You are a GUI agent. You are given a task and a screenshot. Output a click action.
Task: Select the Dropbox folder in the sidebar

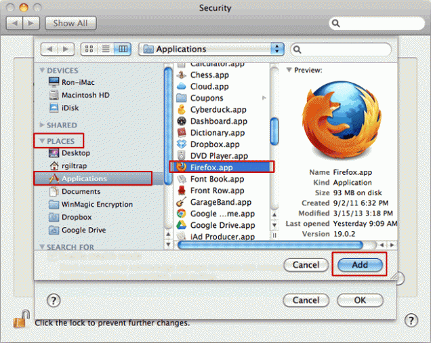point(70,217)
